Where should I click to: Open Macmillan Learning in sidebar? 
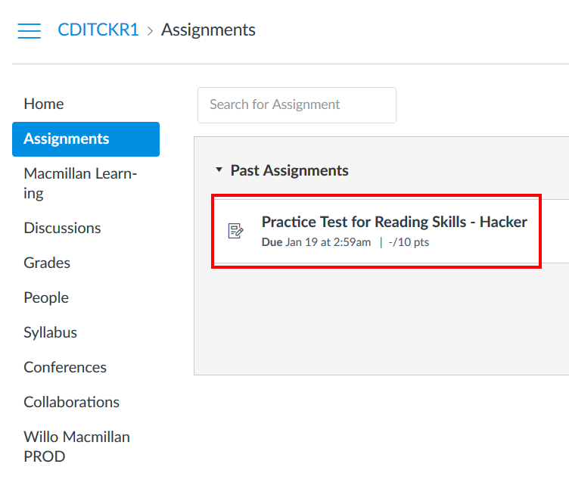[x=79, y=183]
